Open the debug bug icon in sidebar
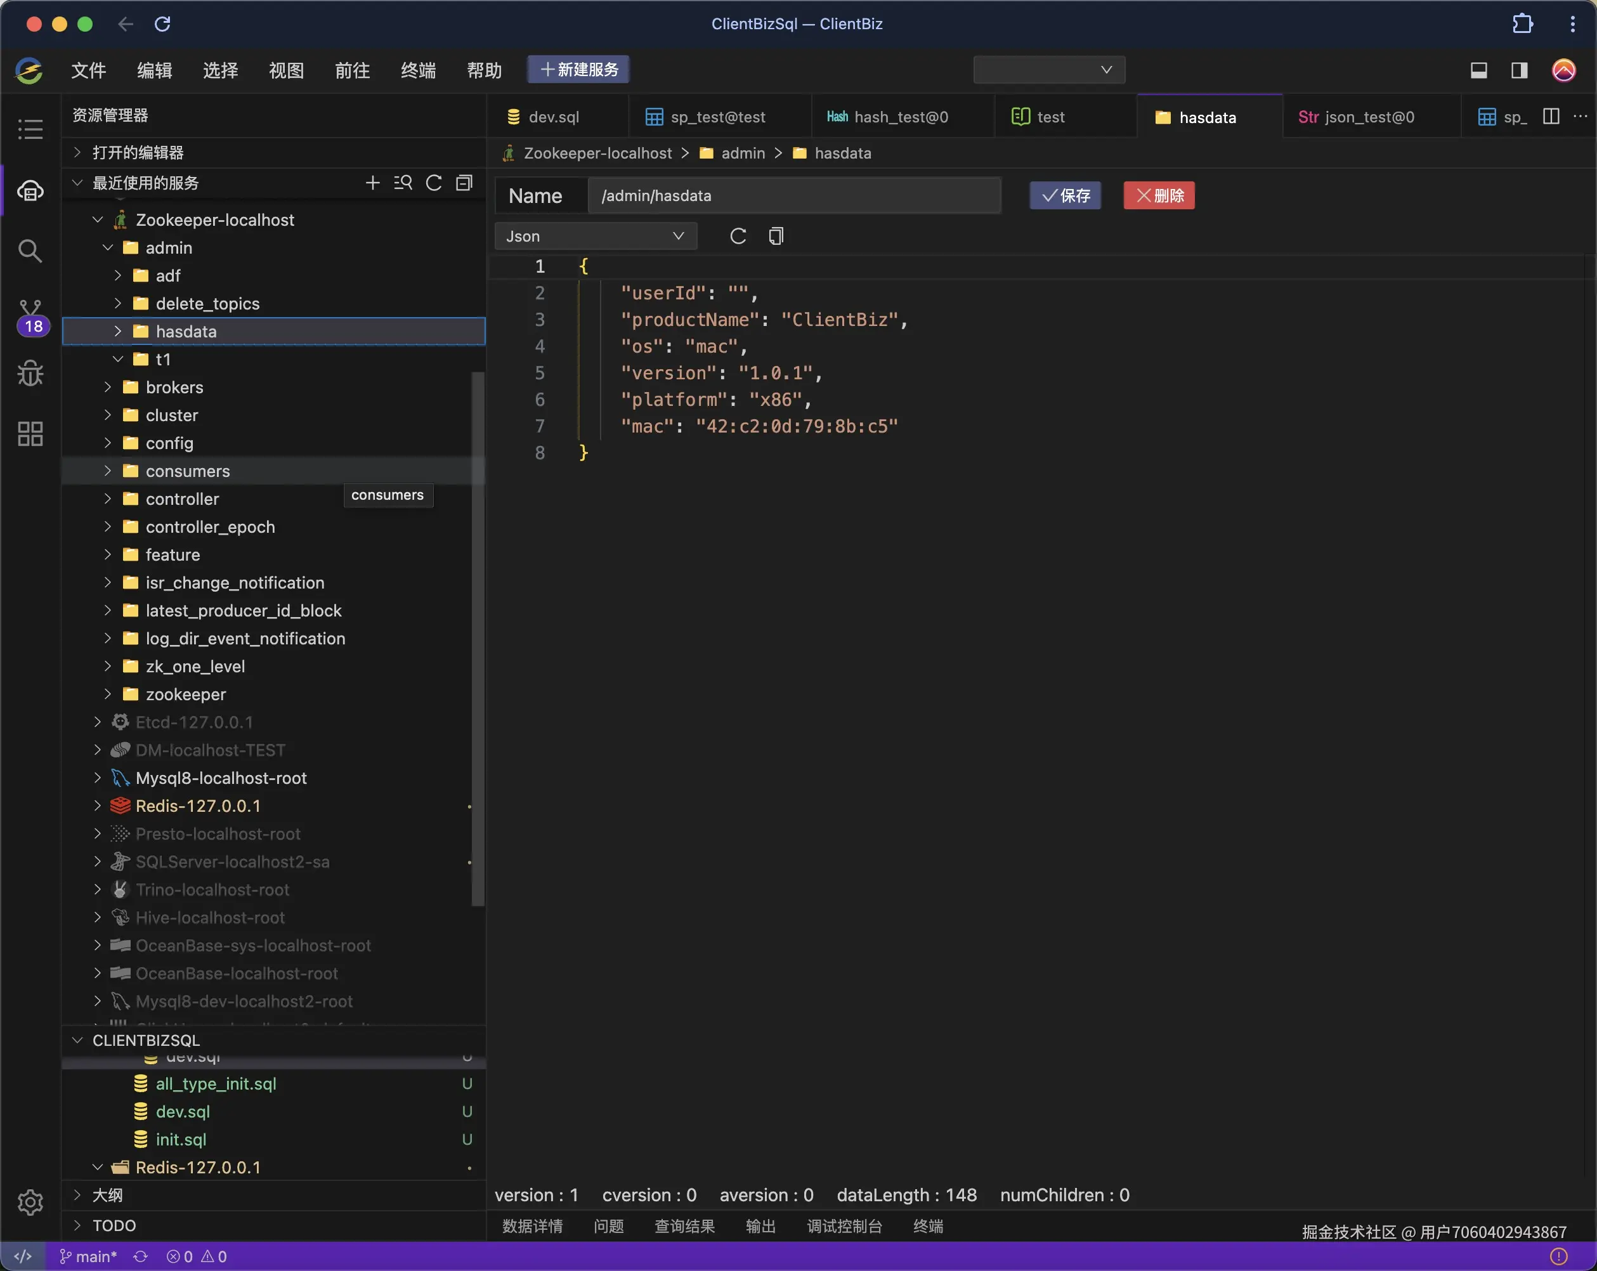 pos(30,372)
